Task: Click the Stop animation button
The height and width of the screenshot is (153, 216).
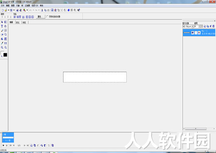Action: (x=6, y=145)
